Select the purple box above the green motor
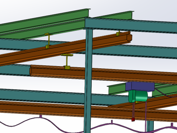Viewport: 177px width, 133px height. [140, 87]
